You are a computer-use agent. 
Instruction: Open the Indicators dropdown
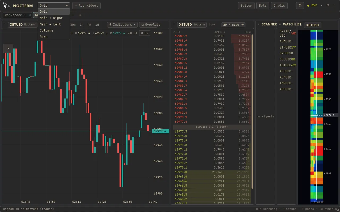122,25
